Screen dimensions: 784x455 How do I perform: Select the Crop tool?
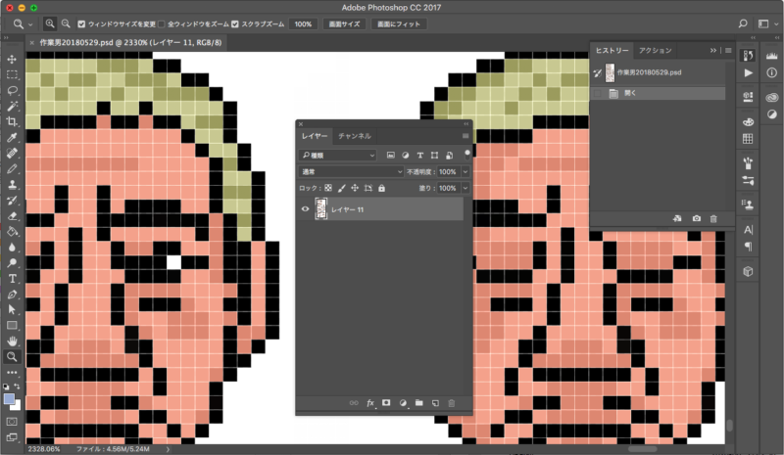[x=12, y=121]
